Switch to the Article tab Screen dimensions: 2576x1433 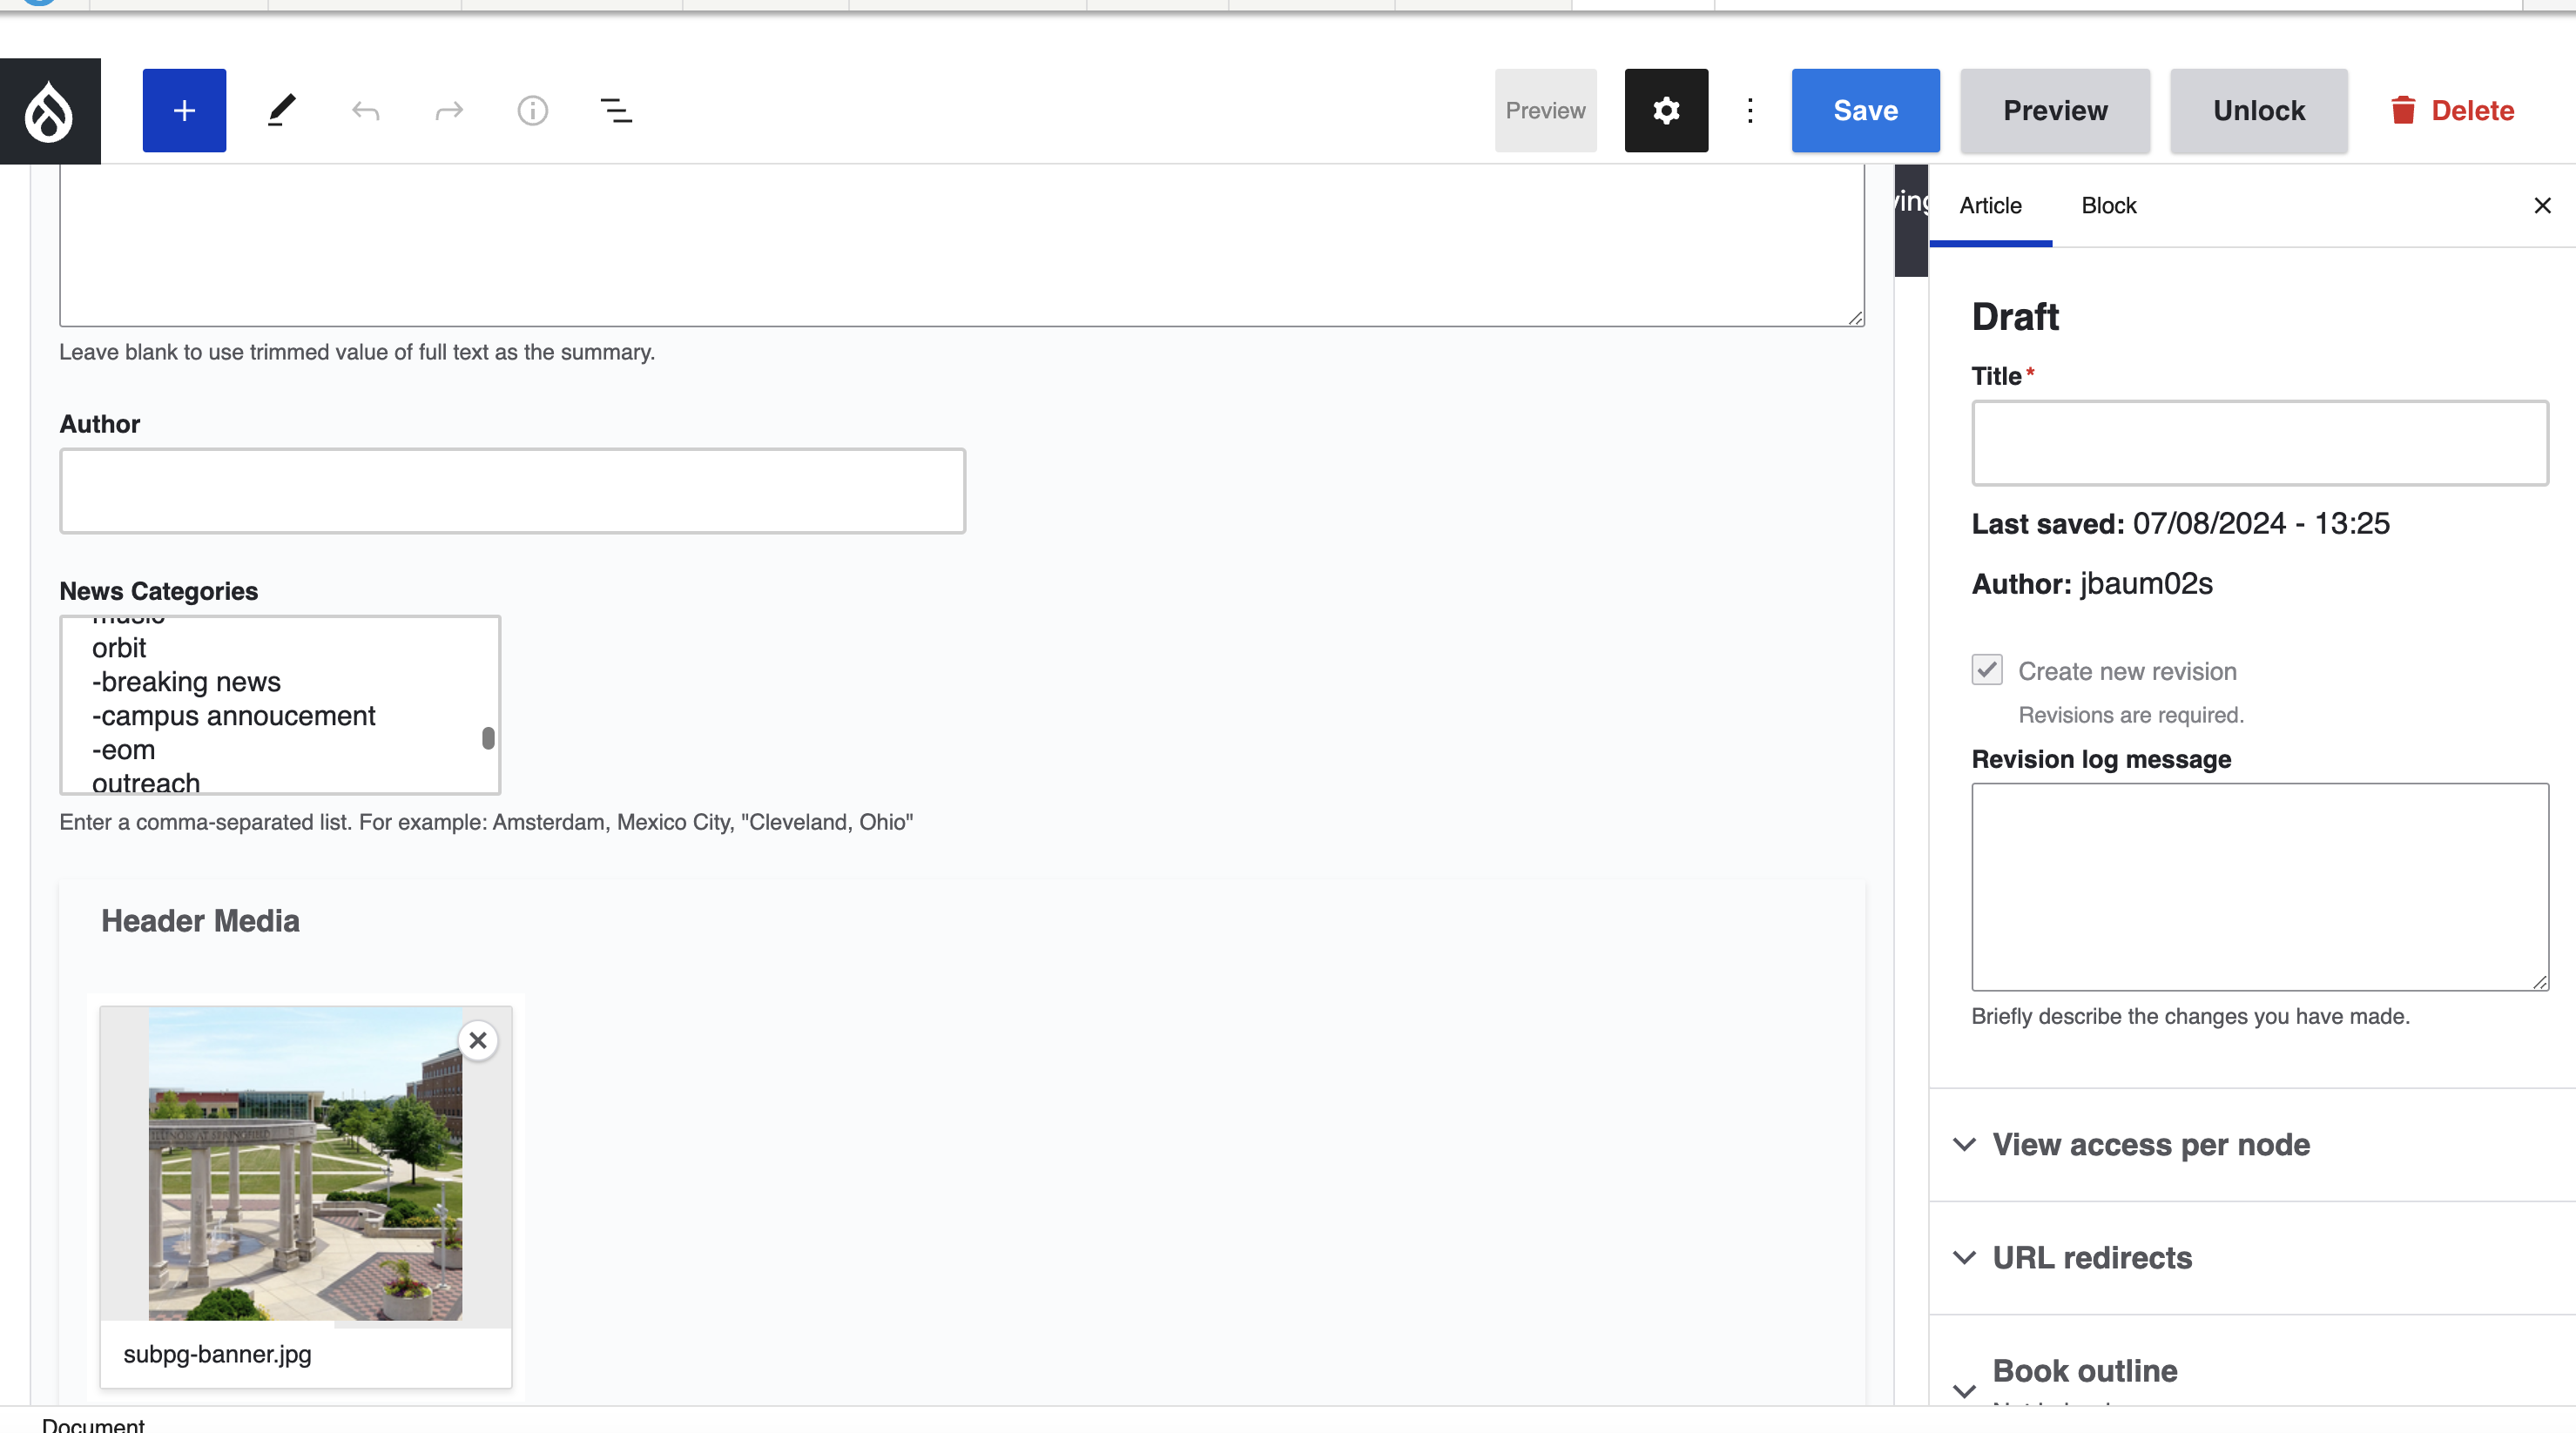click(x=1990, y=206)
